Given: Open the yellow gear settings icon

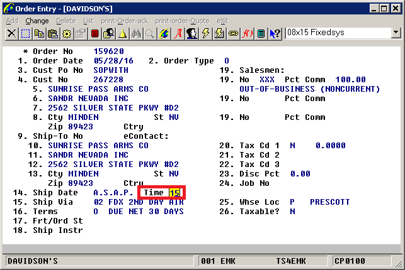Looking at the screenshot, I should (67, 34).
